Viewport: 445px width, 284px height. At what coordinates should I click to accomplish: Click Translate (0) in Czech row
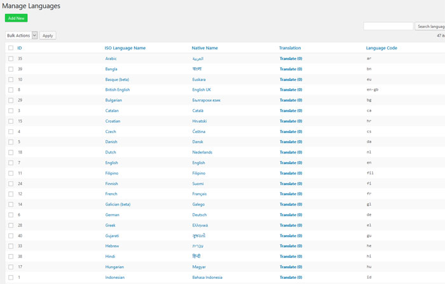[x=291, y=131]
